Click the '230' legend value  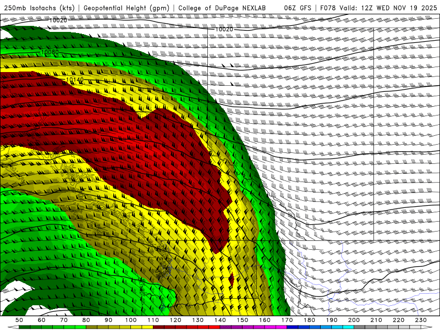(421, 320)
